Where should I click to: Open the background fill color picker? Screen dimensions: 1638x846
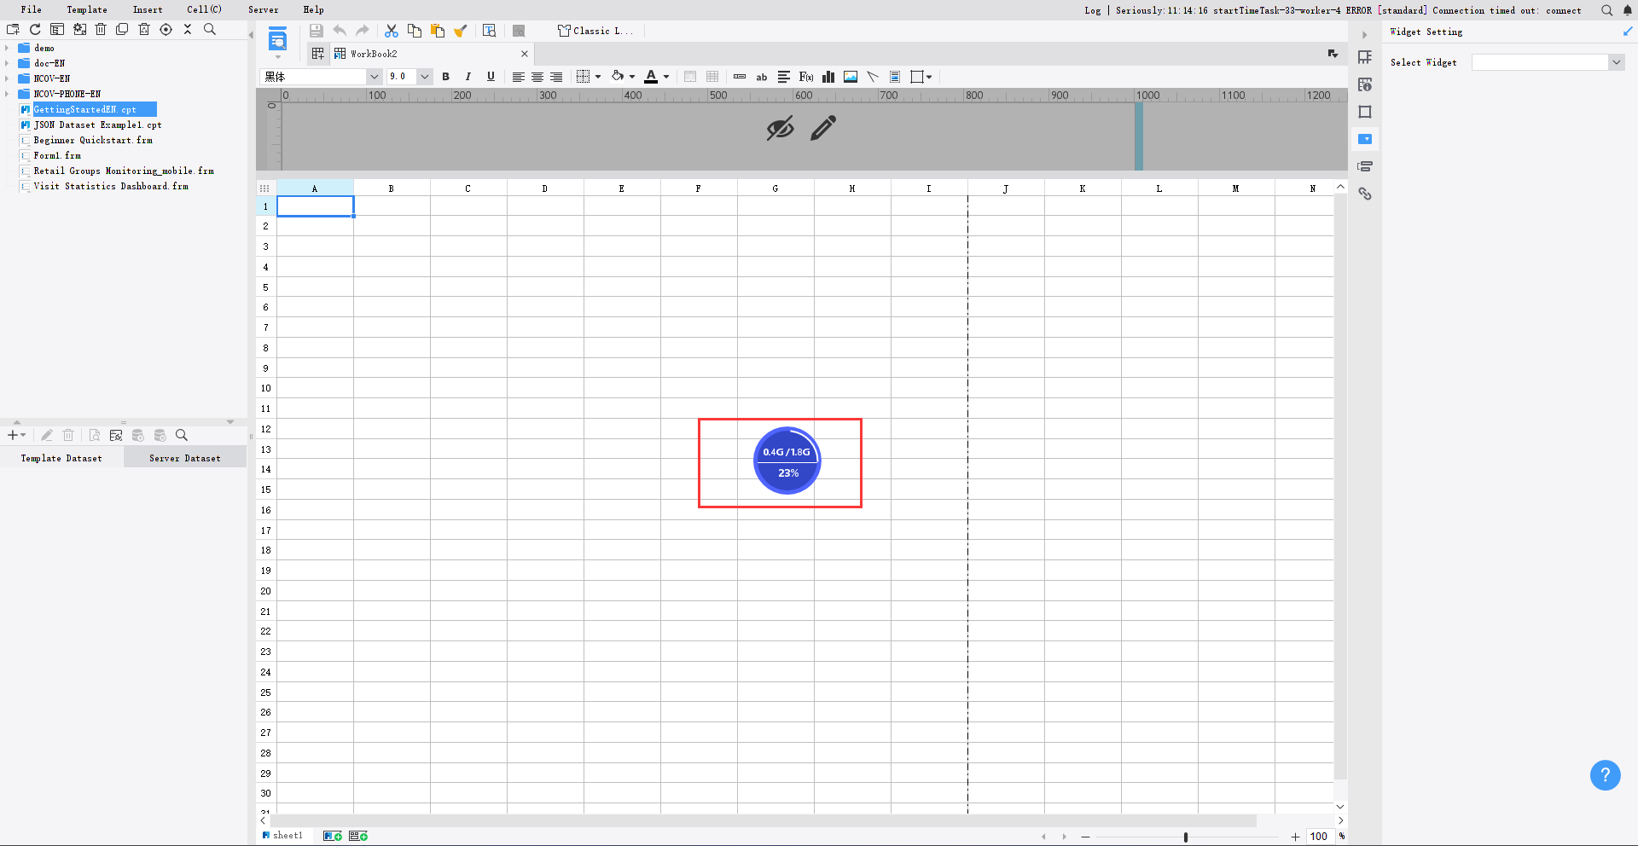(618, 77)
